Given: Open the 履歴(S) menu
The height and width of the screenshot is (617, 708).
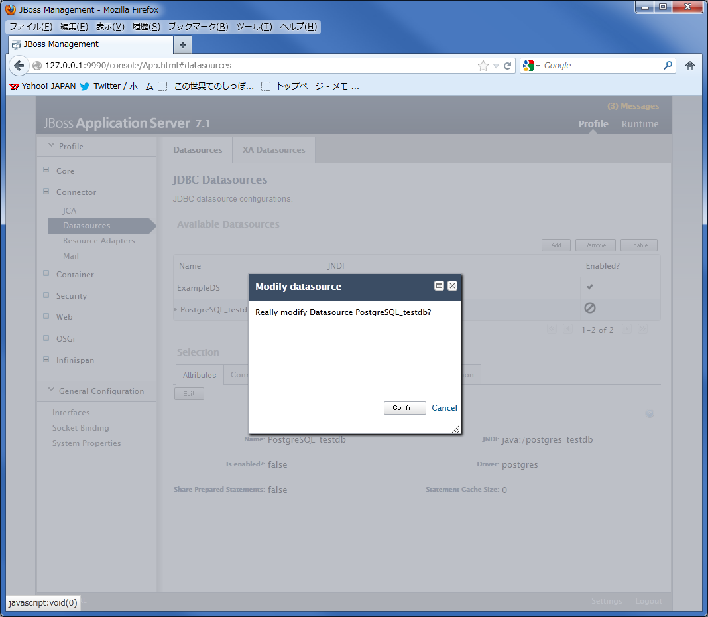Looking at the screenshot, I should pyautogui.click(x=146, y=27).
